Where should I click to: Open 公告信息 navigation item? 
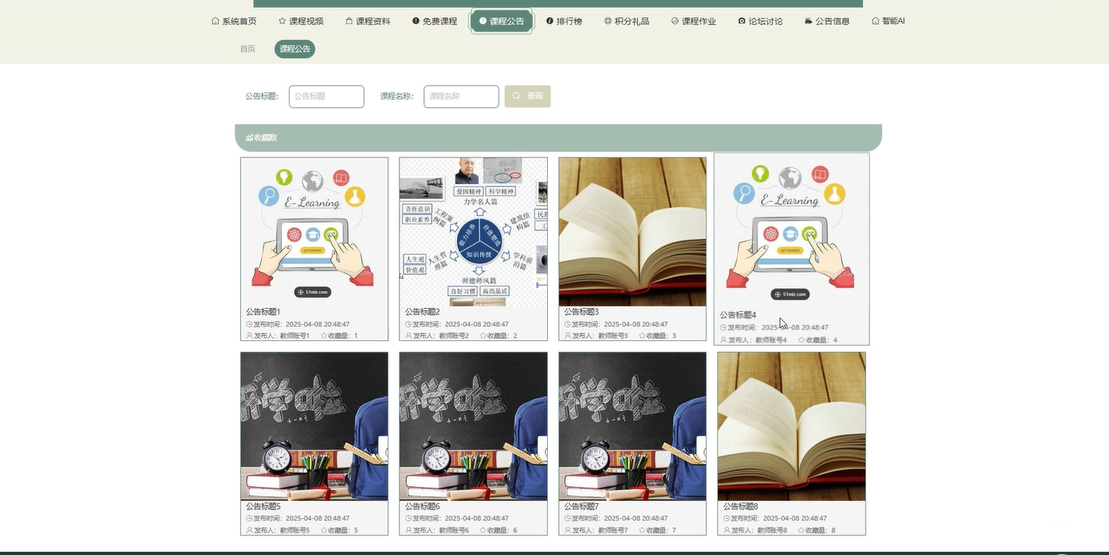pos(827,21)
